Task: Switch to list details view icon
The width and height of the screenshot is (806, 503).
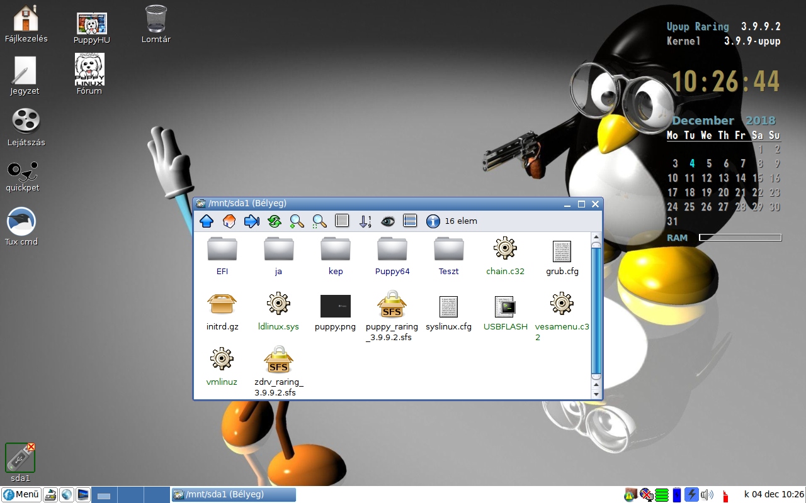Action: (342, 221)
